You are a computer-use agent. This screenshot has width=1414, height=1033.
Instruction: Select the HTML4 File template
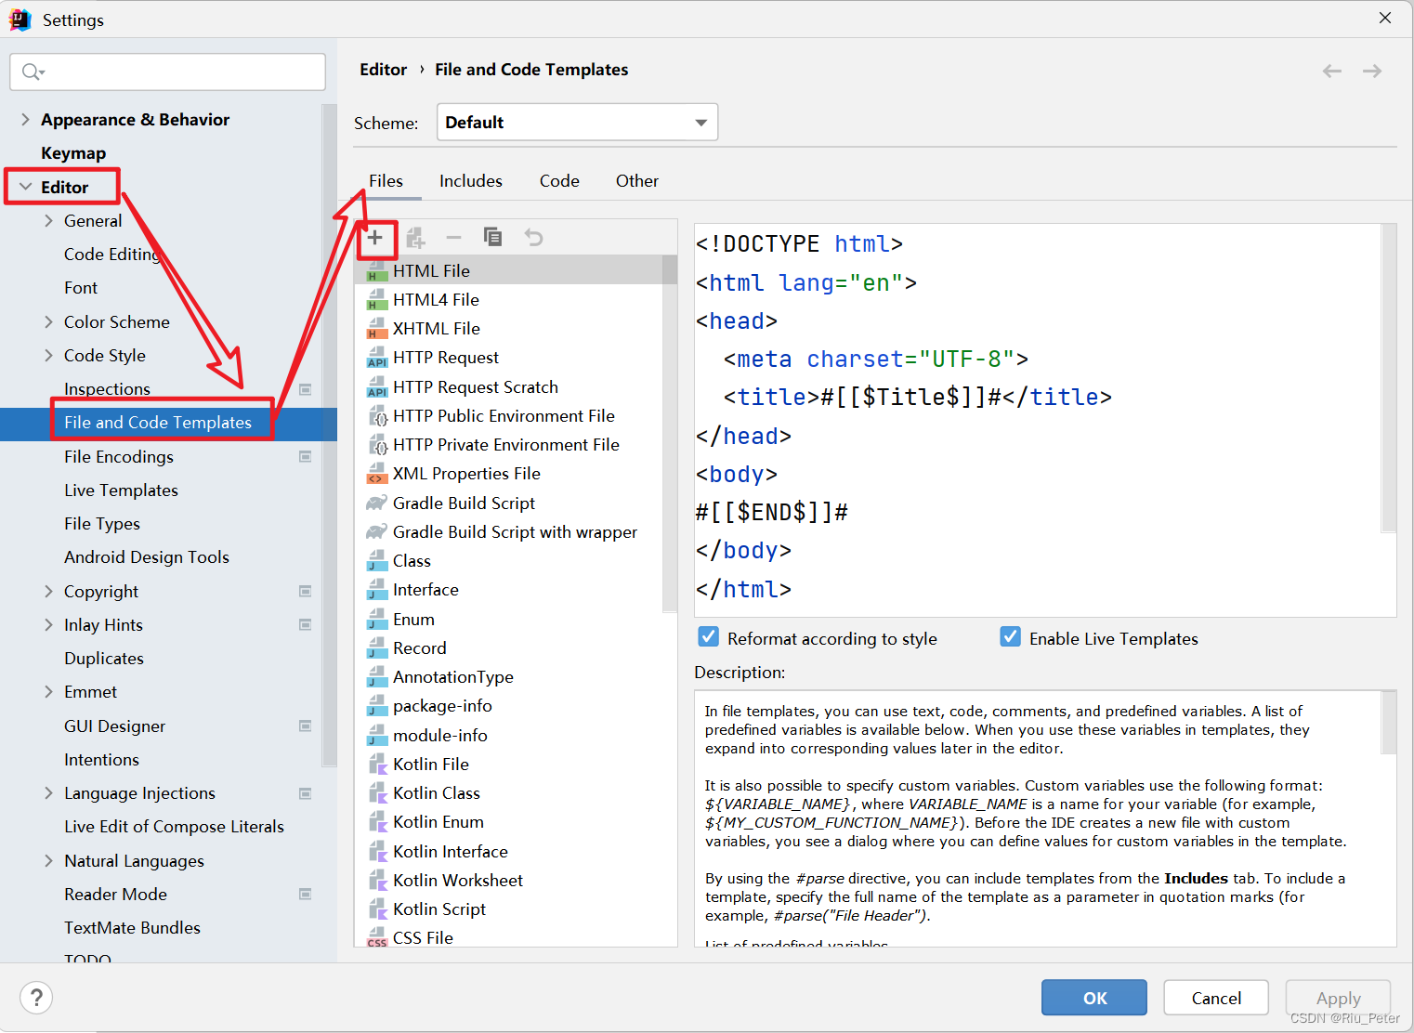coord(436,300)
